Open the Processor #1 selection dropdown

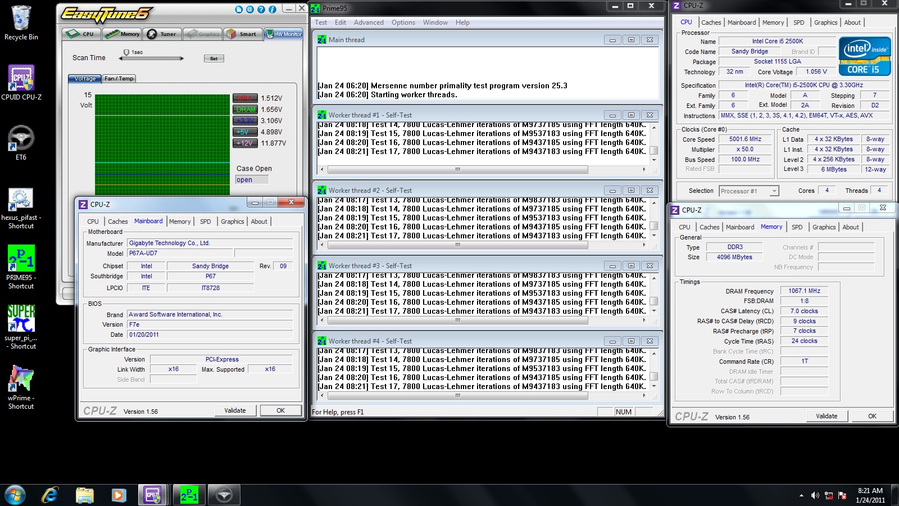coord(749,191)
